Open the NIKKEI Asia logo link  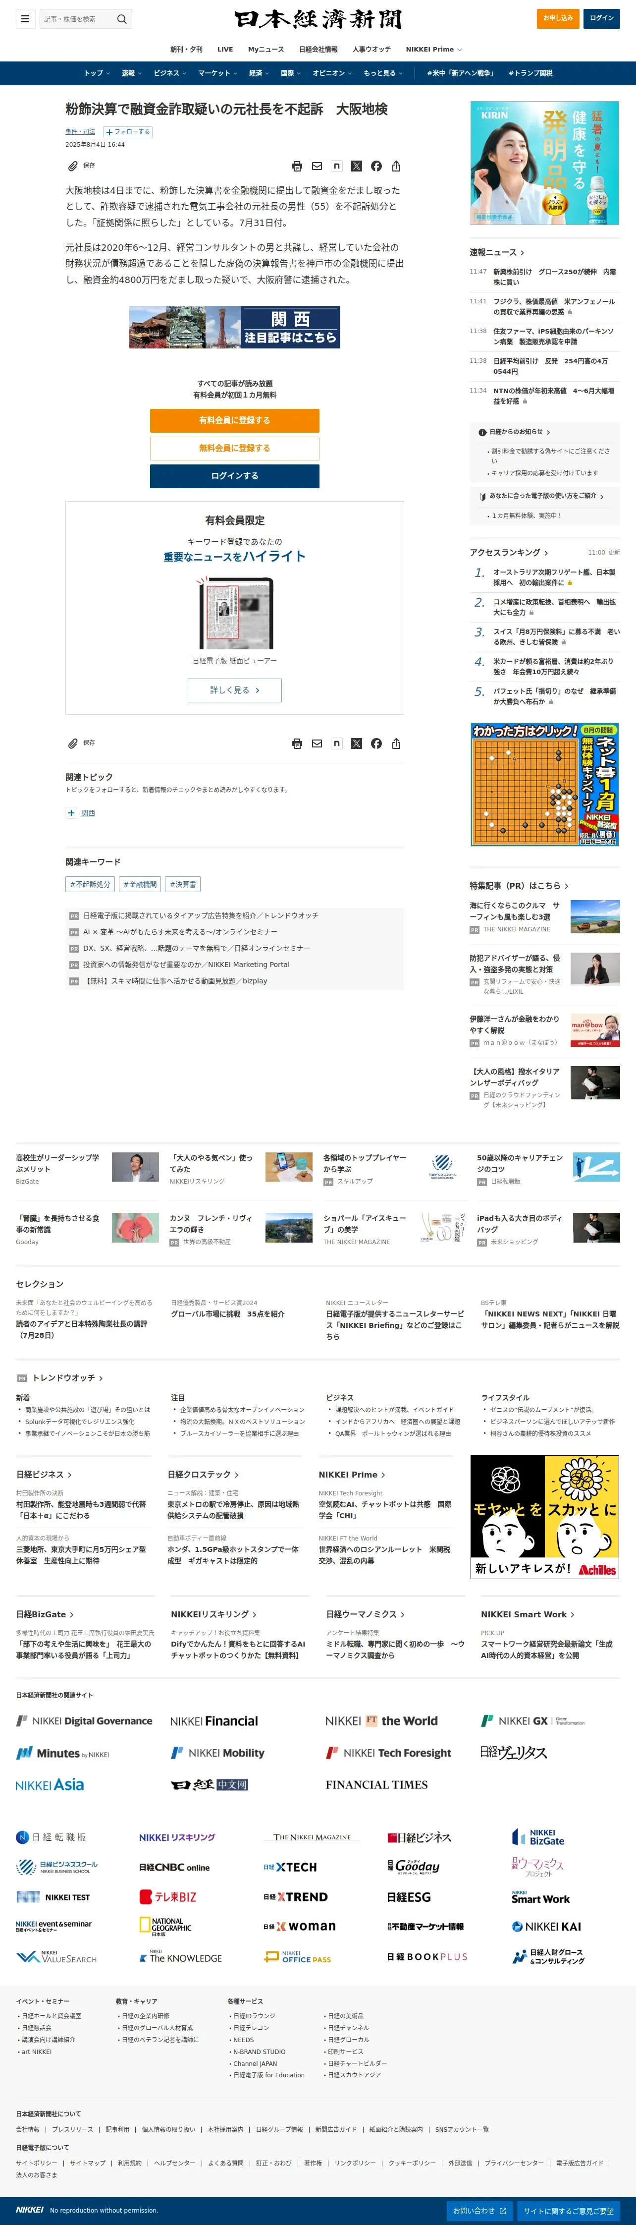[50, 1784]
